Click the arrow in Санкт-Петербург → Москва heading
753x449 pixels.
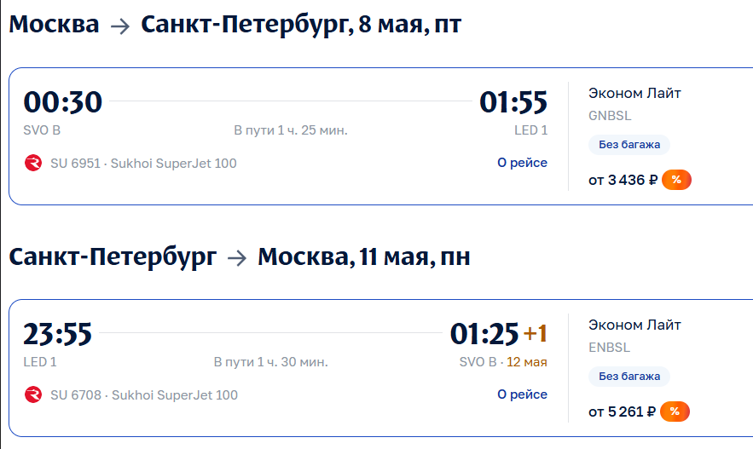pyautogui.click(x=237, y=257)
